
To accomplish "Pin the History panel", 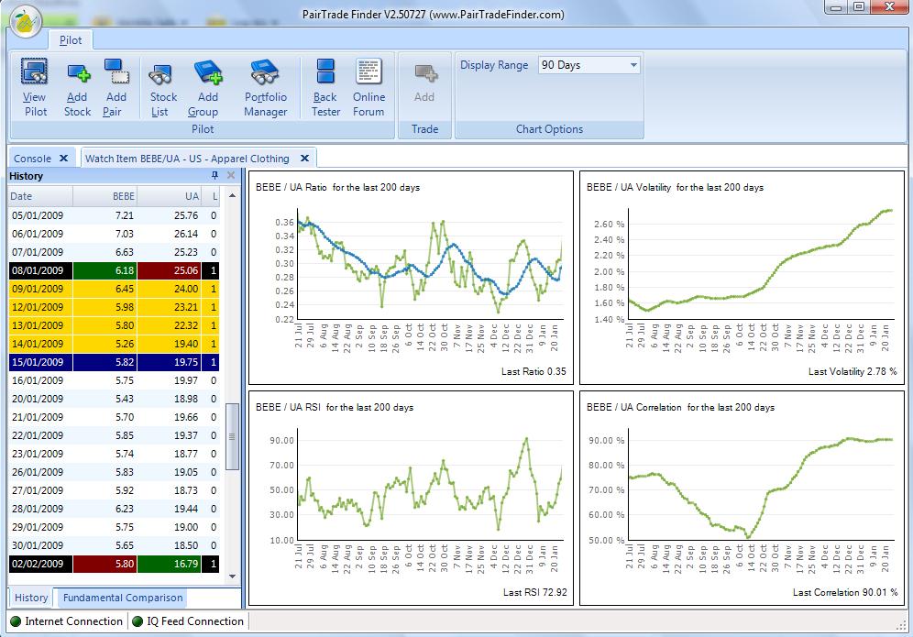I will (214, 175).
